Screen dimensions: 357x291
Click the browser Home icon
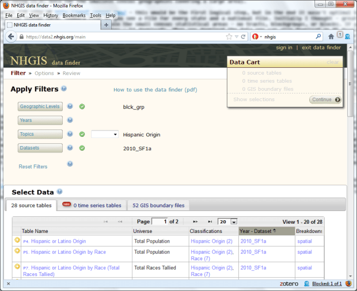click(331, 36)
